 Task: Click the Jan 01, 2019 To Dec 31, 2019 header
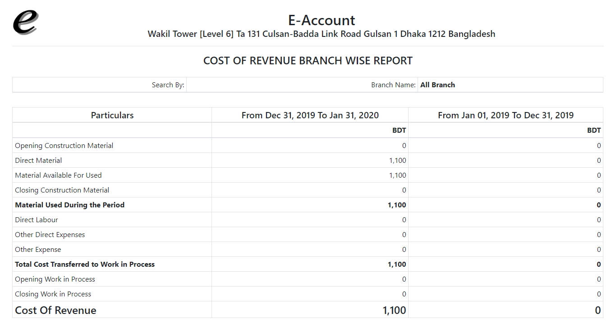(506, 115)
